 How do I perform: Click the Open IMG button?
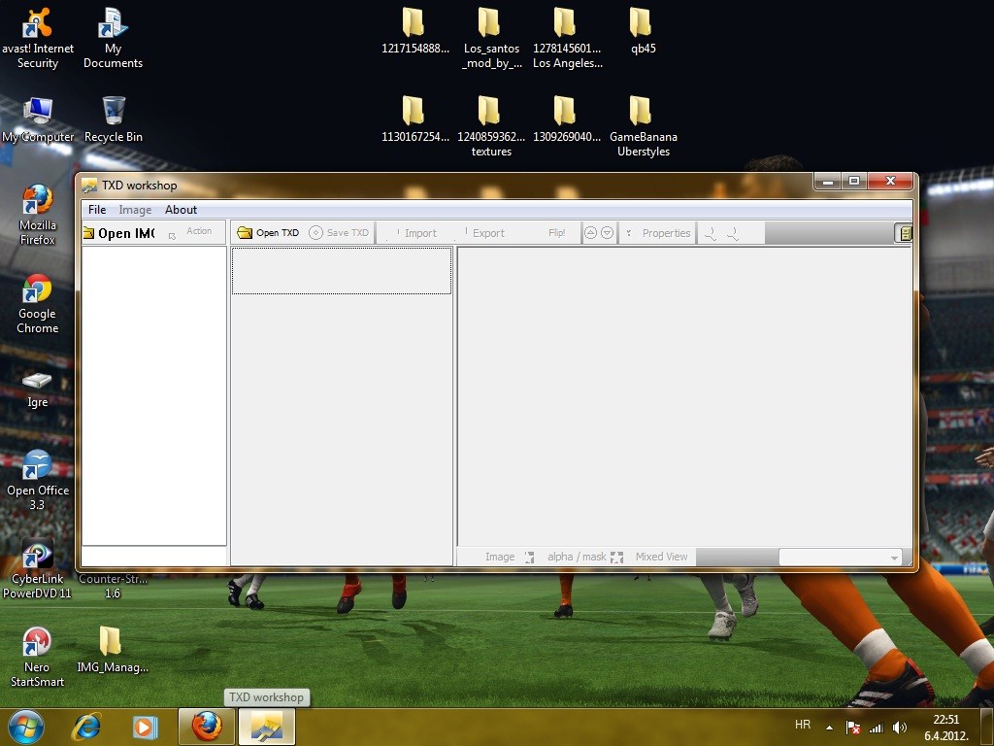click(118, 233)
